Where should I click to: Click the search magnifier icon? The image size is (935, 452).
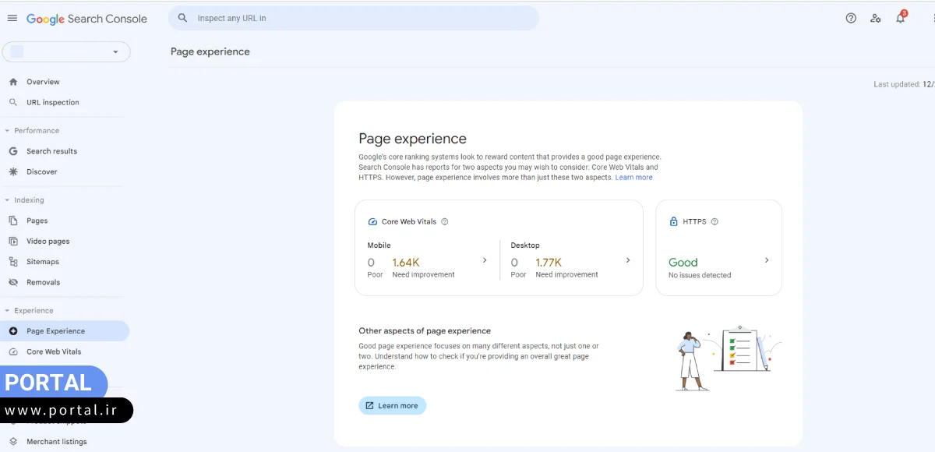click(182, 18)
